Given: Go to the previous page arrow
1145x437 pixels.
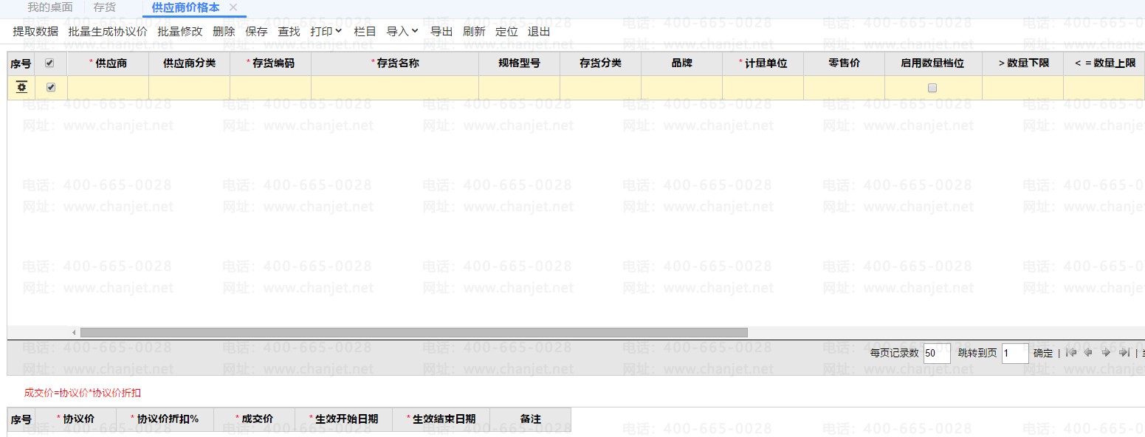Looking at the screenshot, I should coord(1088,353).
